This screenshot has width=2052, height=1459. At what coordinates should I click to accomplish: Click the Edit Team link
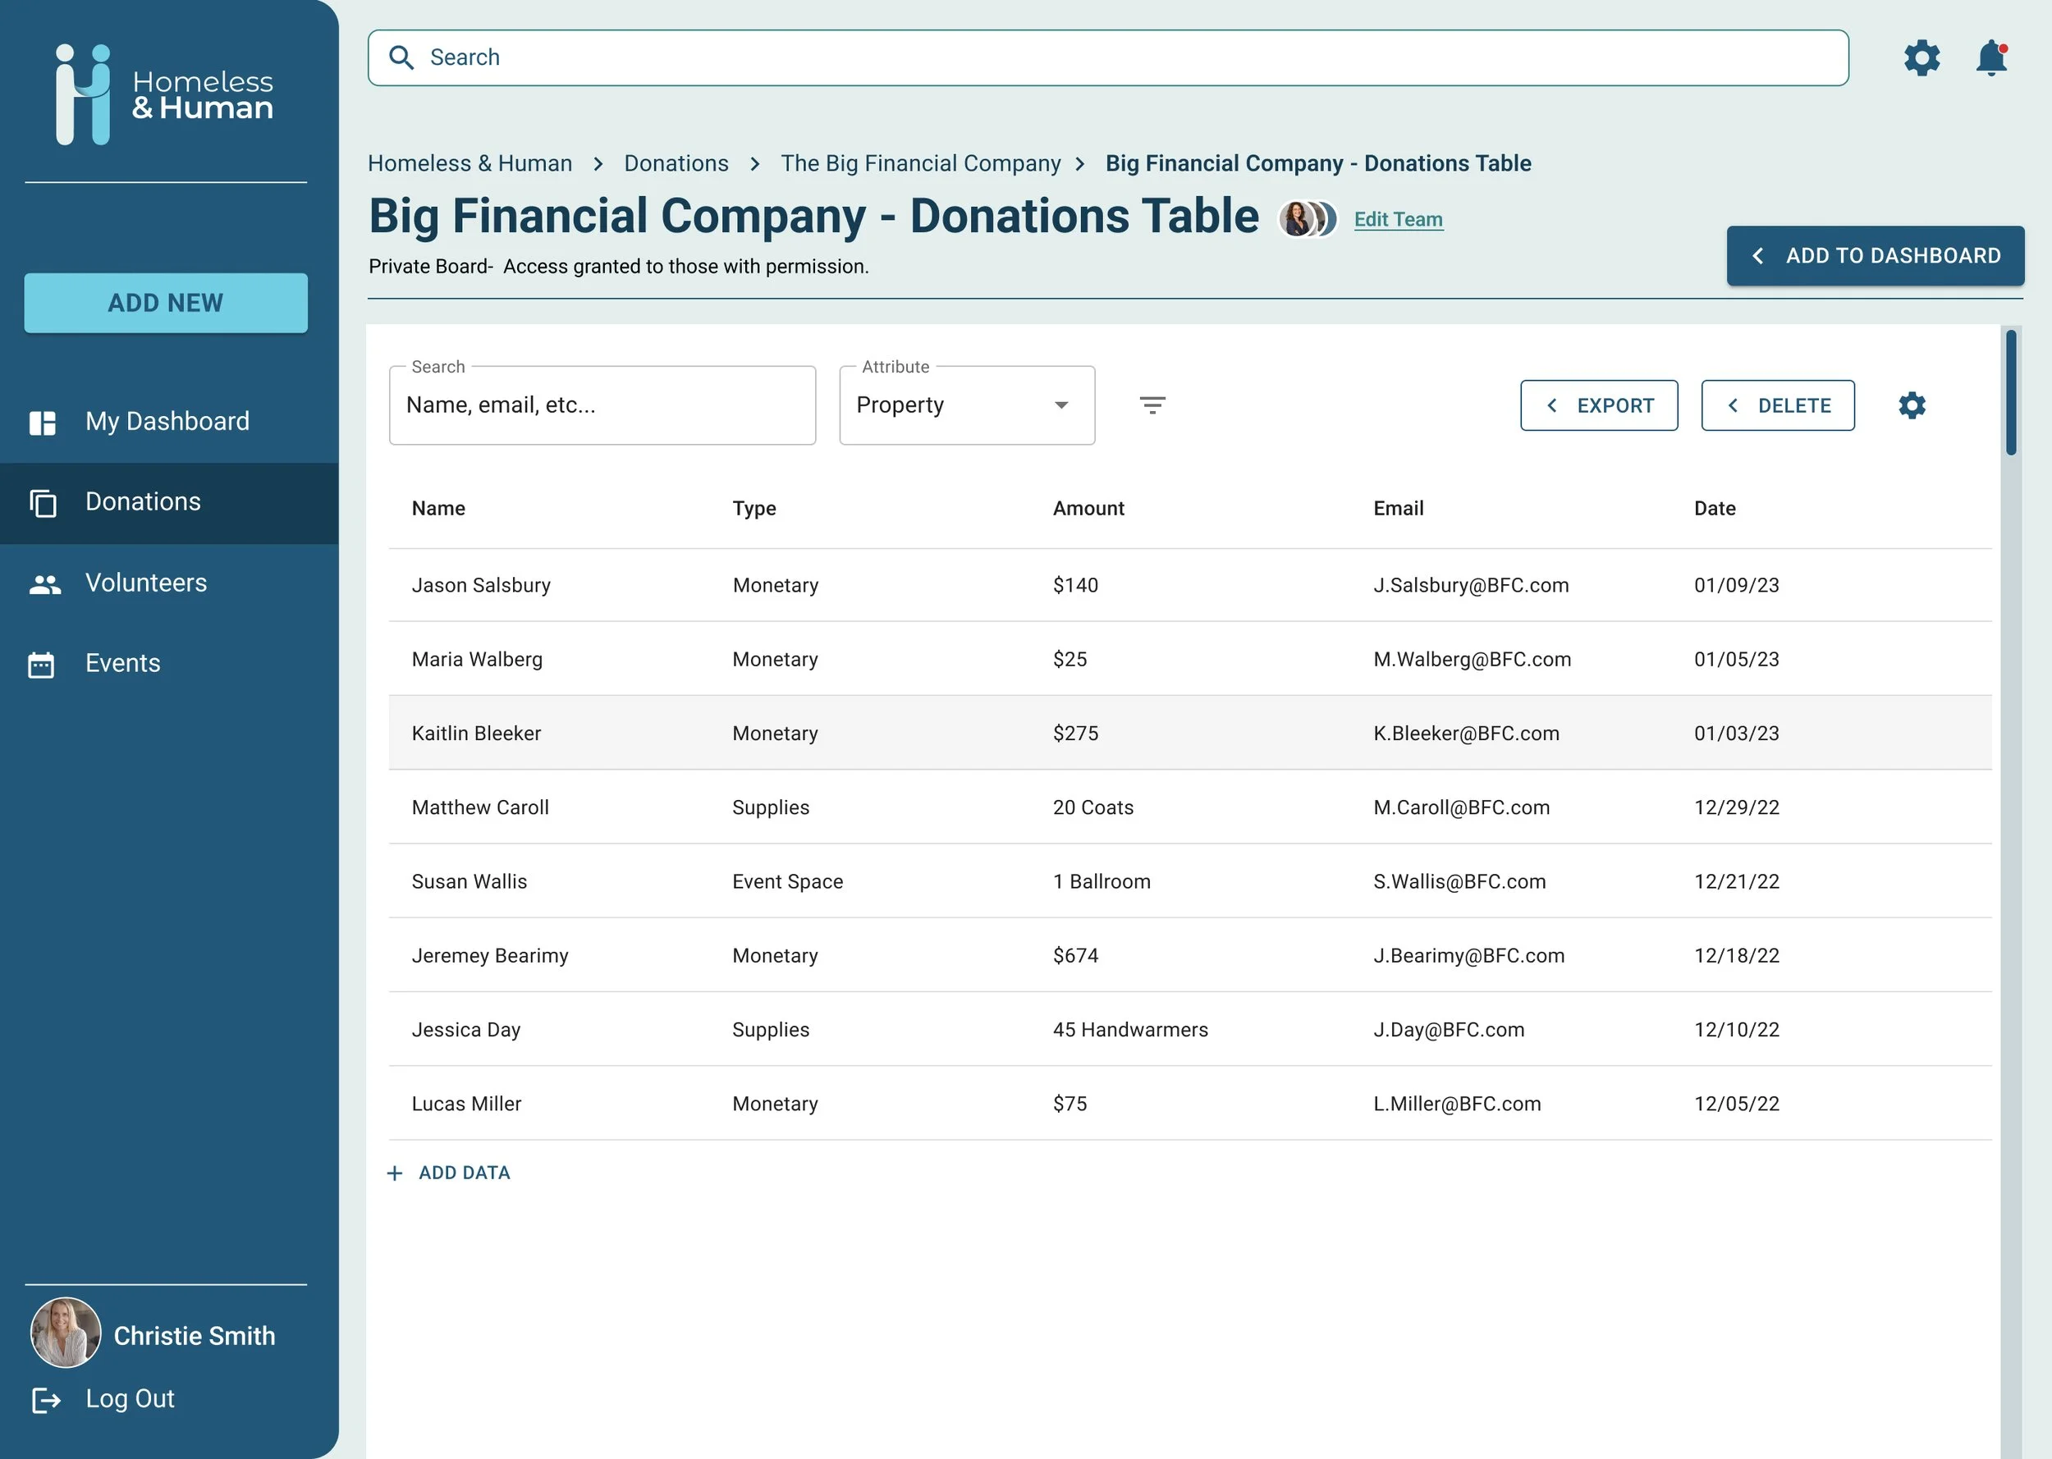pyautogui.click(x=1398, y=219)
